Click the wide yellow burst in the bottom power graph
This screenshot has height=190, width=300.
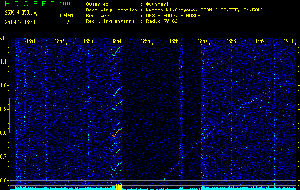[119, 186]
